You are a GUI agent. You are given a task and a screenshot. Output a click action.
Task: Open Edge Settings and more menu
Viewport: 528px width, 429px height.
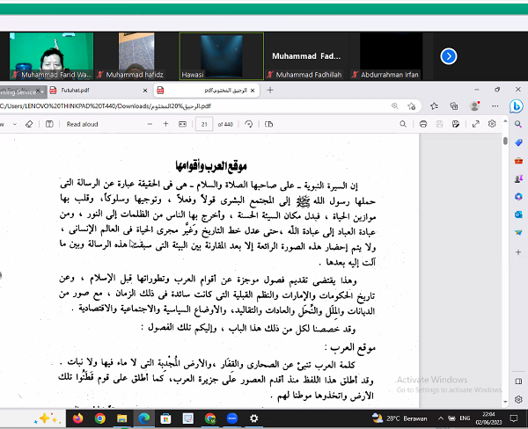tap(495, 106)
